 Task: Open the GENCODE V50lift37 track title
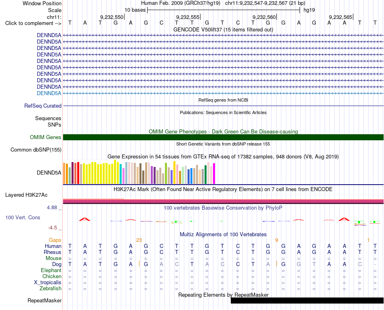point(223,29)
